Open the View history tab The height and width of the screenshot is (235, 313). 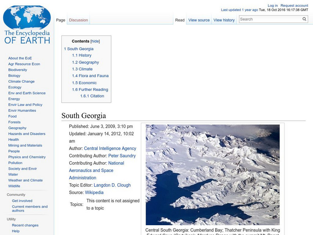(224, 20)
